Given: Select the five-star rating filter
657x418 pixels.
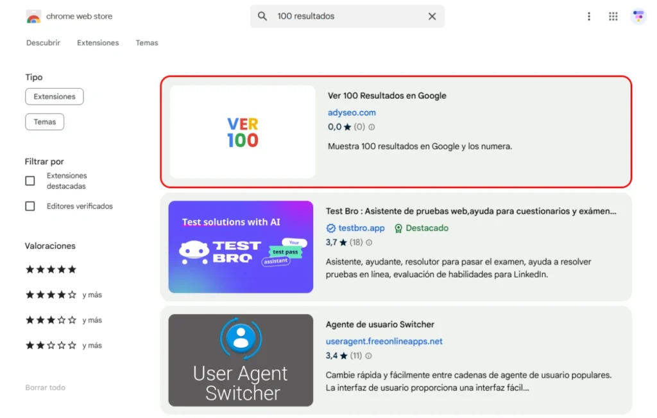Looking at the screenshot, I should (x=51, y=270).
